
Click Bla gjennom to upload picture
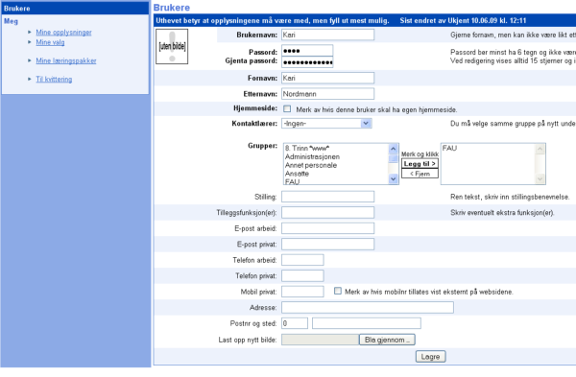(x=387, y=340)
